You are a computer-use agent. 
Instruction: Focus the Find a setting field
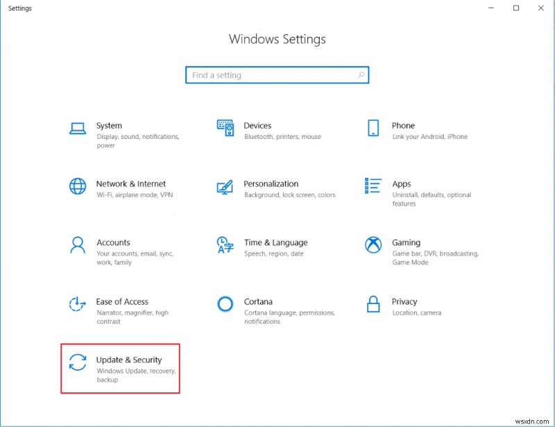pyautogui.click(x=277, y=75)
